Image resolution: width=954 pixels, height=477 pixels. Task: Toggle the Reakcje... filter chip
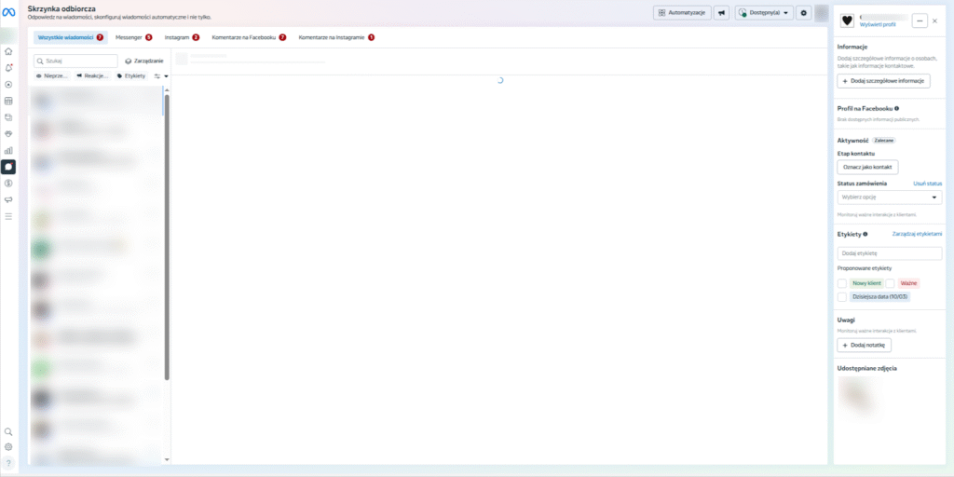pyautogui.click(x=92, y=76)
